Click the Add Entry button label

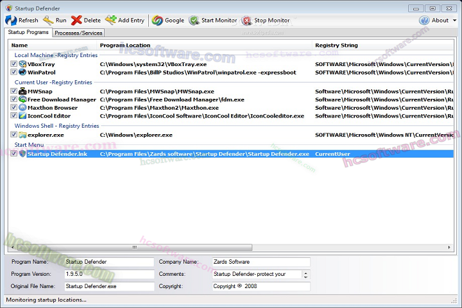131,21
